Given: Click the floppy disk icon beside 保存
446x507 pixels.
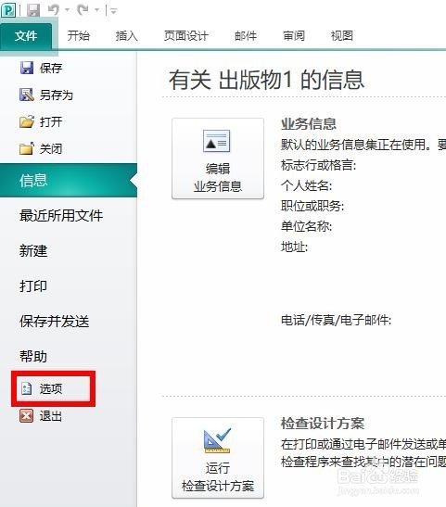Looking at the screenshot, I should [x=27, y=68].
